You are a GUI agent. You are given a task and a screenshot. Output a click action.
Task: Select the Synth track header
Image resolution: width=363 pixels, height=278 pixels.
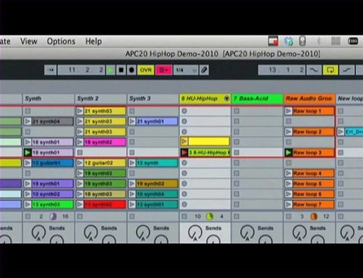click(49, 99)
